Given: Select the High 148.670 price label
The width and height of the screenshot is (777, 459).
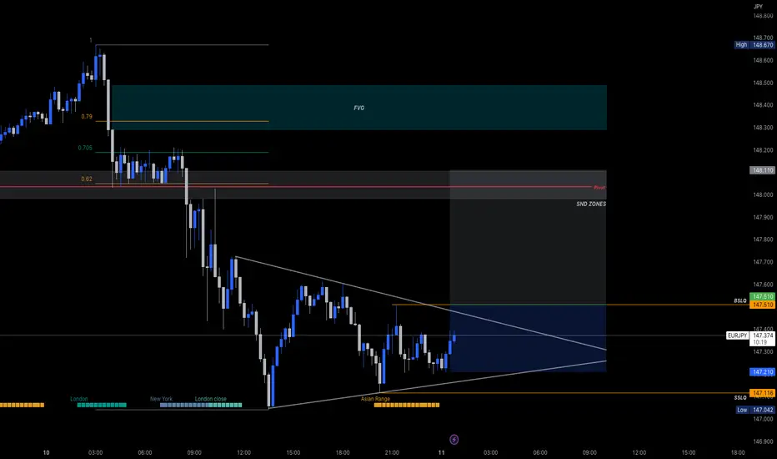Looking at the screenshot, I should pos(754,45).
